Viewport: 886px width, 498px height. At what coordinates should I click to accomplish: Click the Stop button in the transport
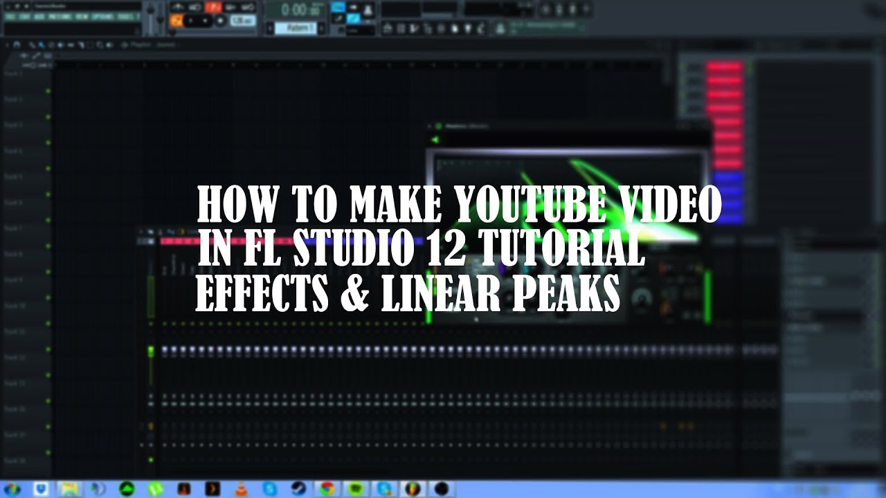pyautogui.click(x=206, y=21)
